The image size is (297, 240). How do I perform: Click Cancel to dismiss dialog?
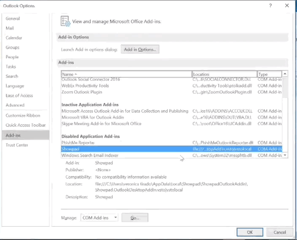click(x=280, y=232)
